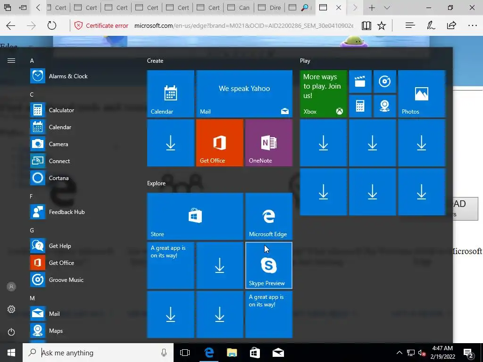Click the taskbar clock showing 4:47 AM
Image resolution: width=483 pixels, height=362 pixels.
442,353
